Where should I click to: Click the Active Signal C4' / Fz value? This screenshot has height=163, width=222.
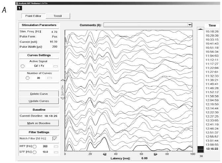[39, 66]
